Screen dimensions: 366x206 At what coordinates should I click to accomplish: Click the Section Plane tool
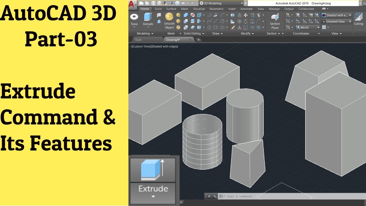[275, 21]
